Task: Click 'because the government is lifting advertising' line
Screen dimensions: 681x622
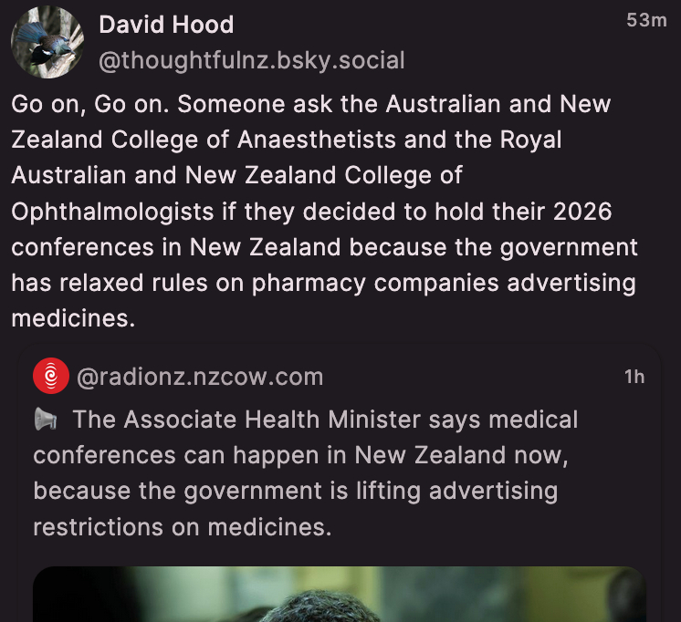Action: 296,492
